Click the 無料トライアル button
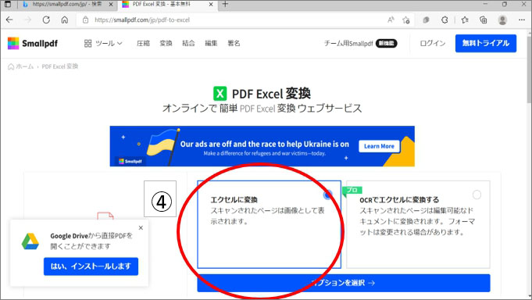This screenshot has width=532, height=300. [486, 43]
